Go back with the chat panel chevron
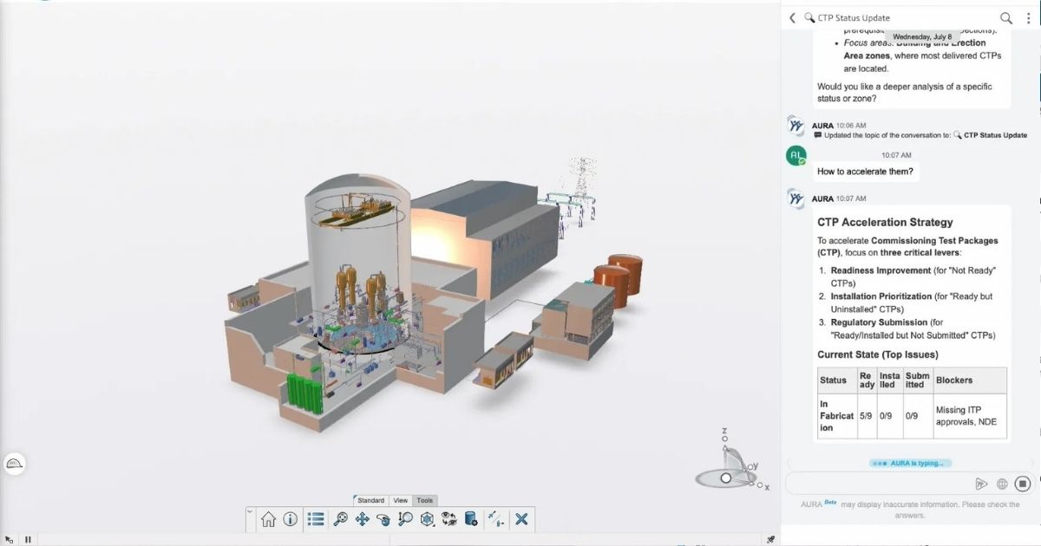The width and height of the screenshot is (1041, 546). 792,17
